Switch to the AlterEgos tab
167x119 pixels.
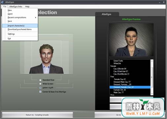click(107, 14)
